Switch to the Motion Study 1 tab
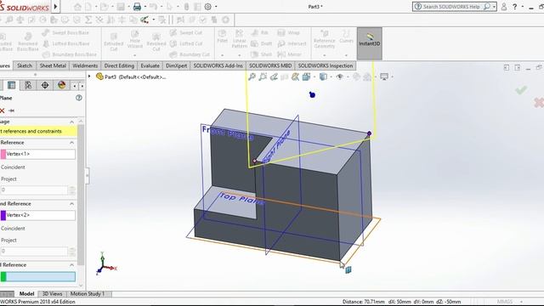The height and width of the screenshot is (306, 544). [x=88, y=294]
